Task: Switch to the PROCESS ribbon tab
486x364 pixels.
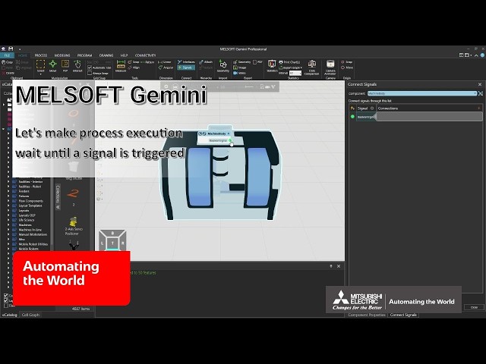Action: (41, 55)
